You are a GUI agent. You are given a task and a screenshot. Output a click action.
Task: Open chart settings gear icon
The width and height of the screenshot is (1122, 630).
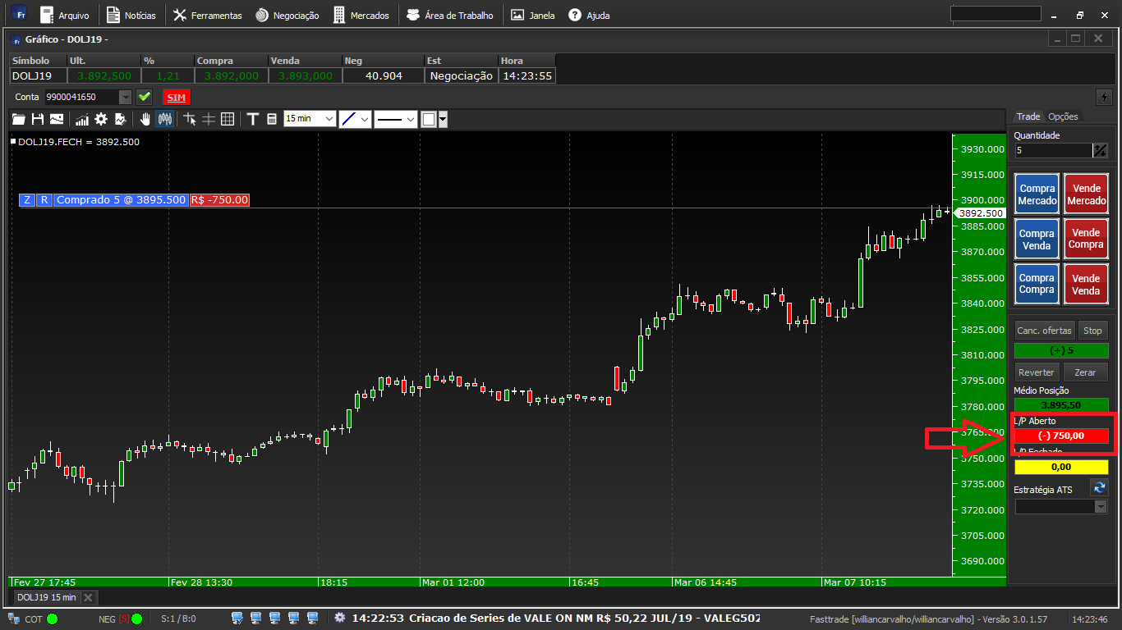(x=101, y=119)
